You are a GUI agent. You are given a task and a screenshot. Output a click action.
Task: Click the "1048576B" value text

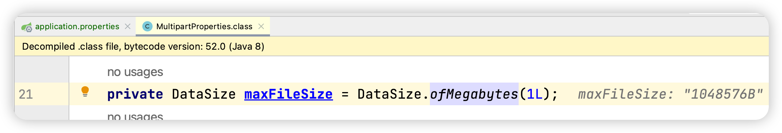[x=723, y=94]
